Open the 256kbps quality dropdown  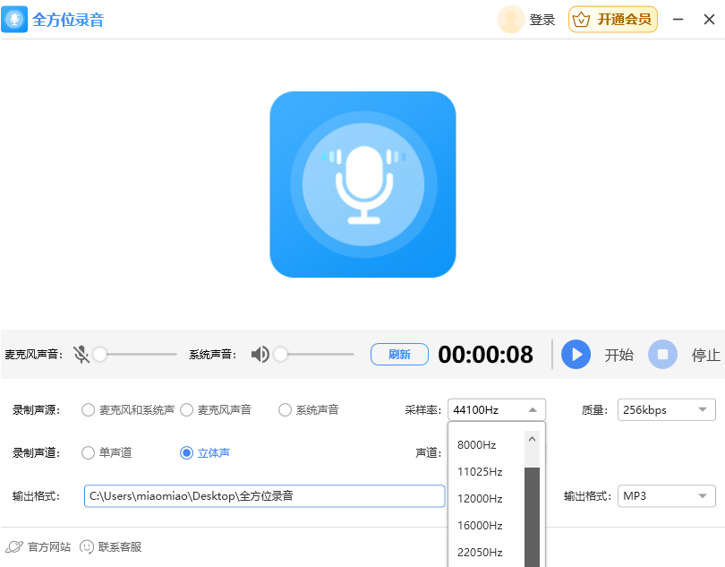pos(666,410)
